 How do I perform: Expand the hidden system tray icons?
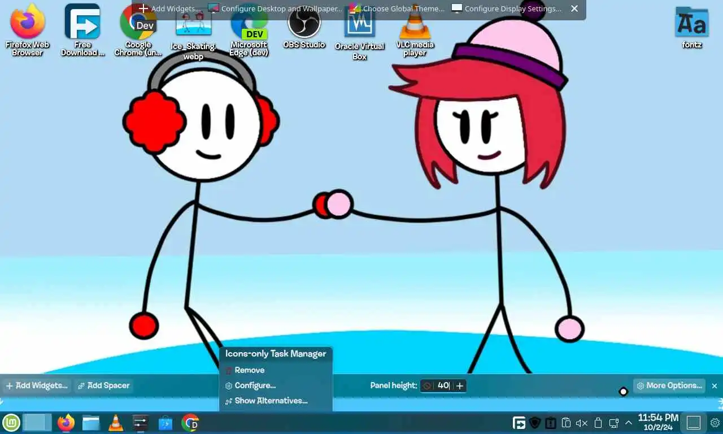coord(629,423)
